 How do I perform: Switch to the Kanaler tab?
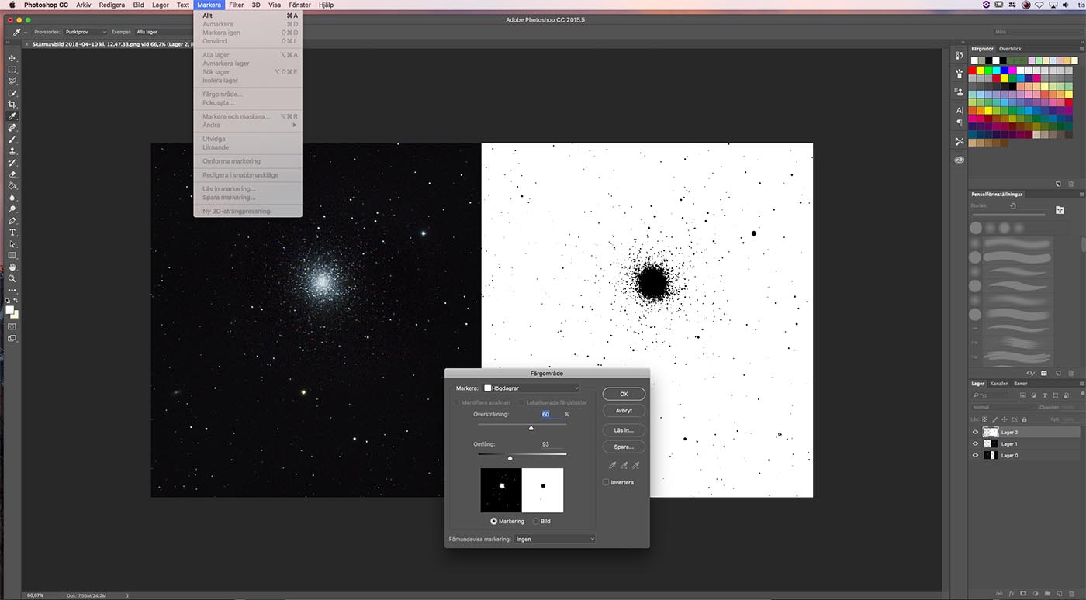coord(998,383)
